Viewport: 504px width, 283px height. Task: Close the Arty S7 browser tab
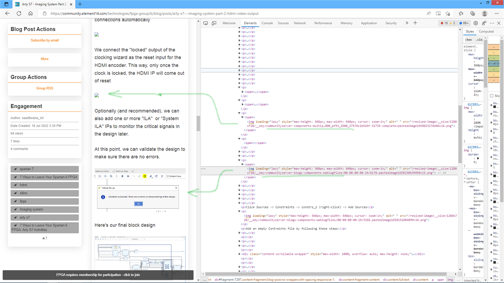click(71, 4)
